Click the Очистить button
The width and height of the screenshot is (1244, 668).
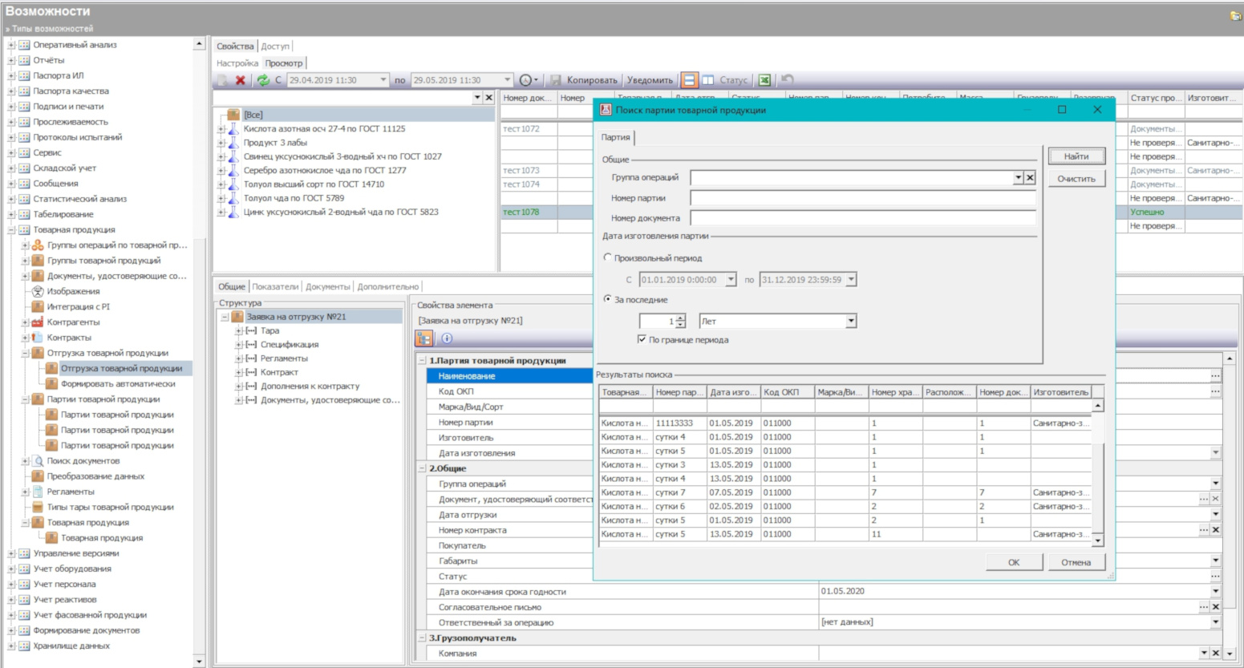1076,179
